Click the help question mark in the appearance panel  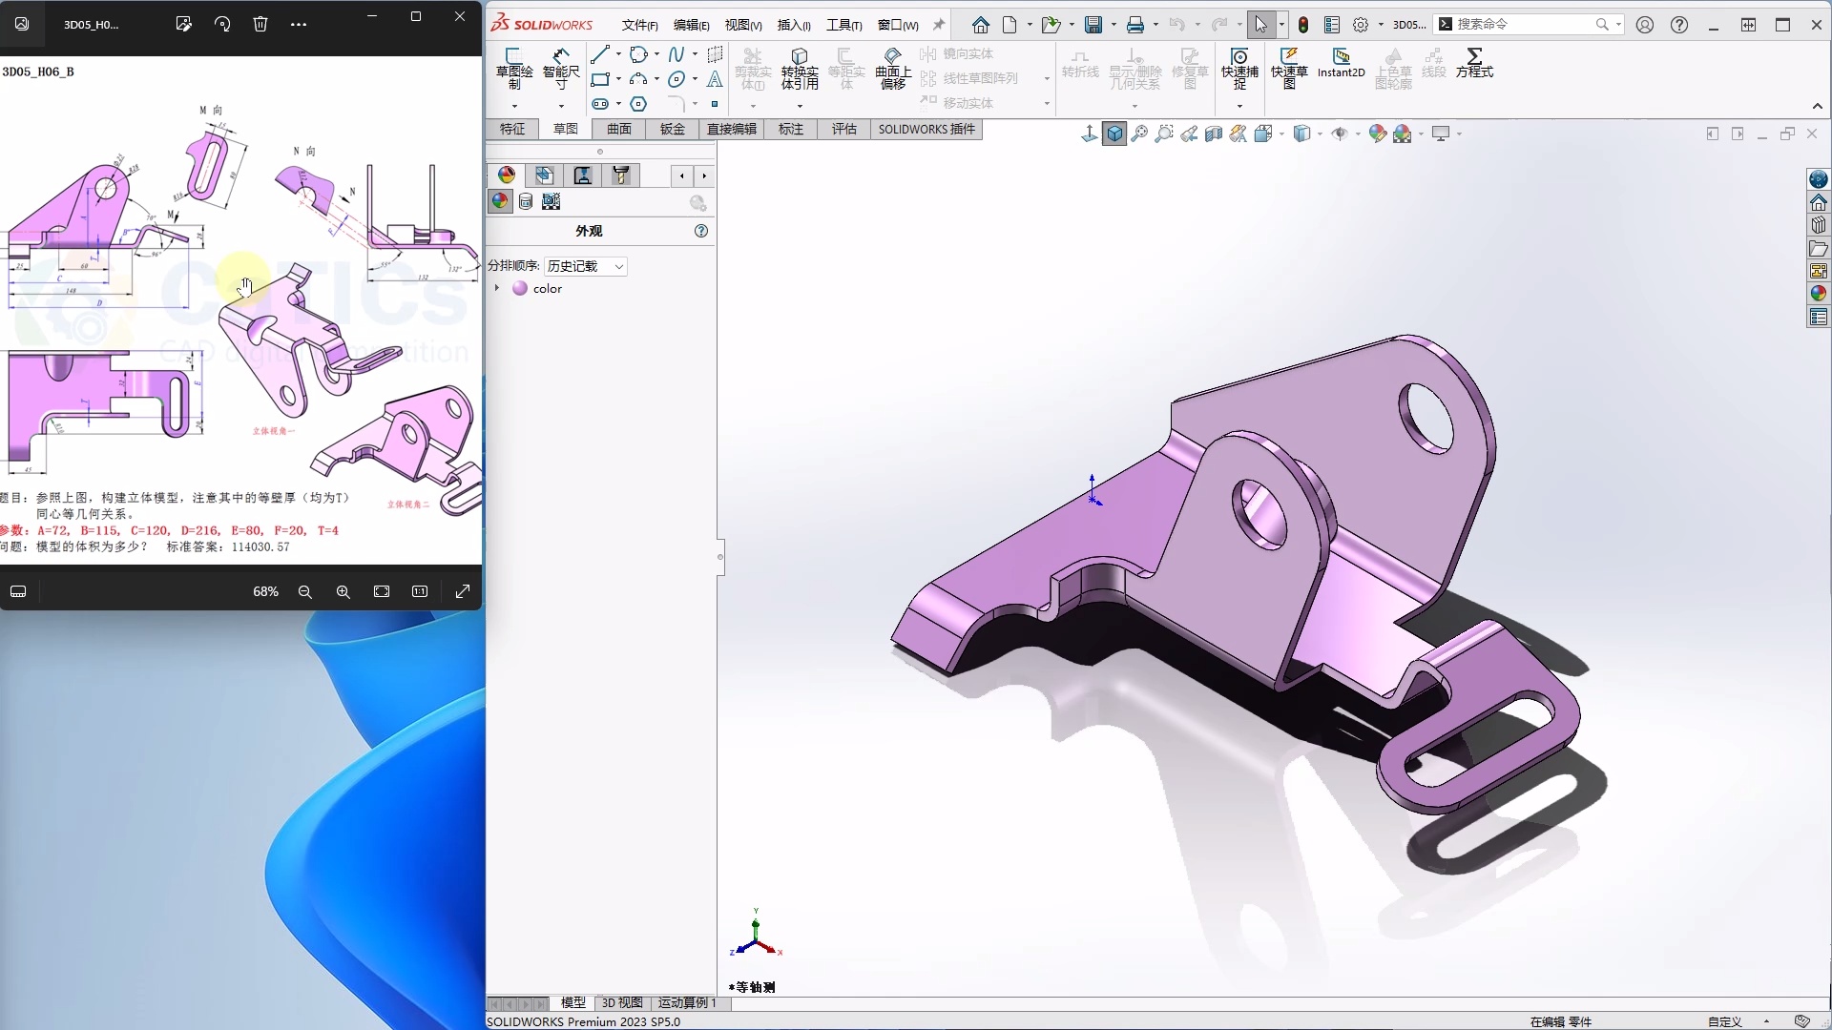pos(702,231)
